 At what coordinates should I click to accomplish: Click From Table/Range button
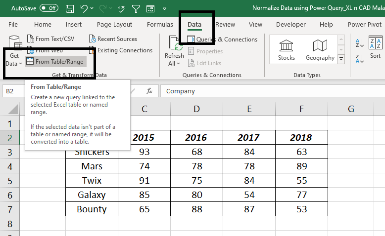55,62
